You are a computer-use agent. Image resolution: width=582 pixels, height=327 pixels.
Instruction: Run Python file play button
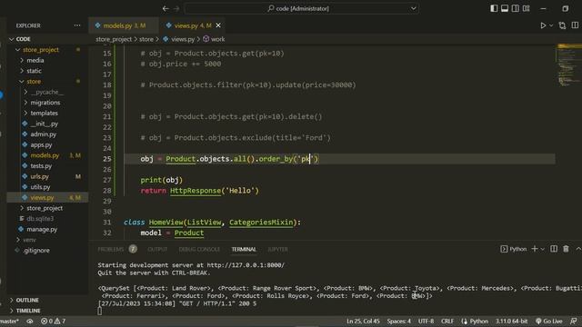(x=543, y=25)
